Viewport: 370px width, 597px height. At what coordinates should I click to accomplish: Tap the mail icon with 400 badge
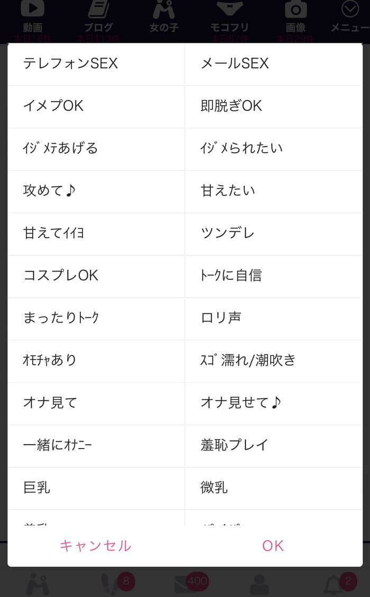click(x=185, y=583)
